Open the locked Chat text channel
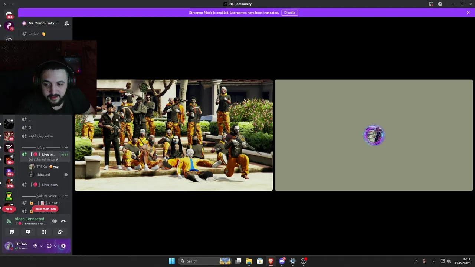475x267 pixels. (45, 203)
